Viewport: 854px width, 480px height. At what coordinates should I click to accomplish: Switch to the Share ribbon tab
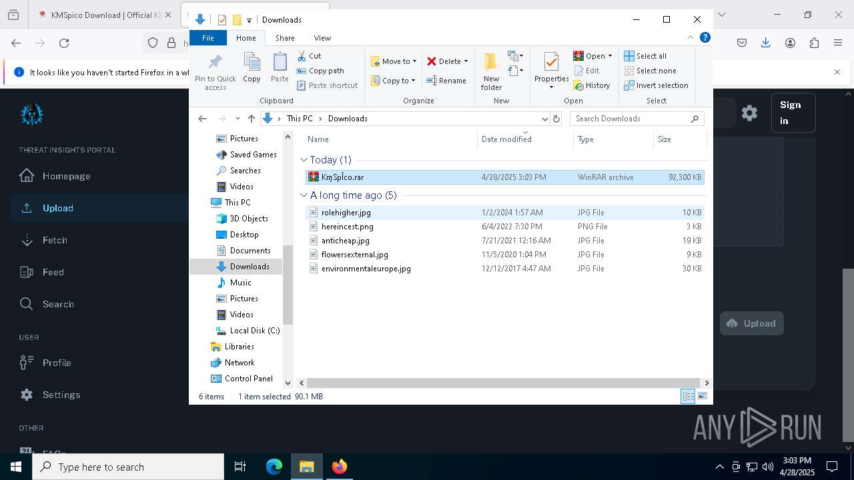[285, 38]
